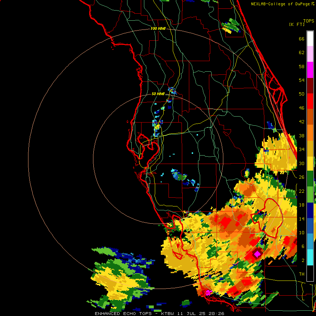The height and width of the screenshot is (316, 316).
Task: Click the 50 NMI range ring label
Action: (x=158, y=94)
